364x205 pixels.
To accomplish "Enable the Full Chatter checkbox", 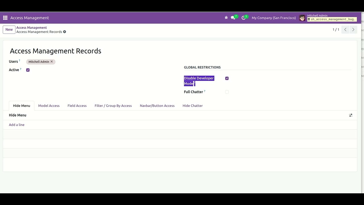I will coord(227,92).
